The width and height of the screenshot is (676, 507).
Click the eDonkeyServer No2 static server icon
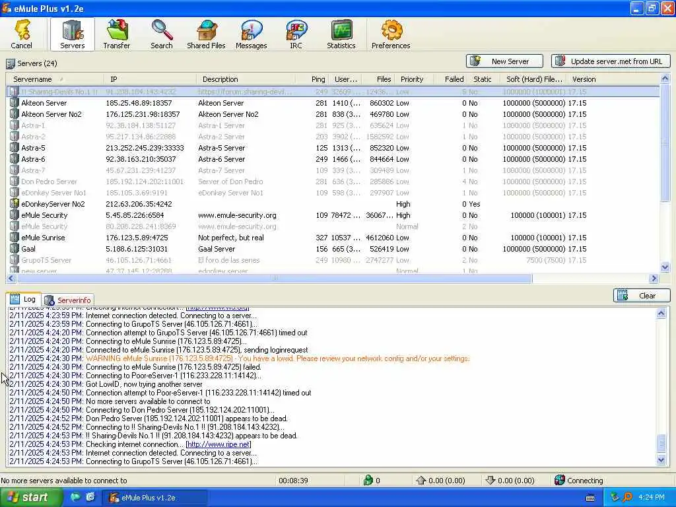[15, 204]
